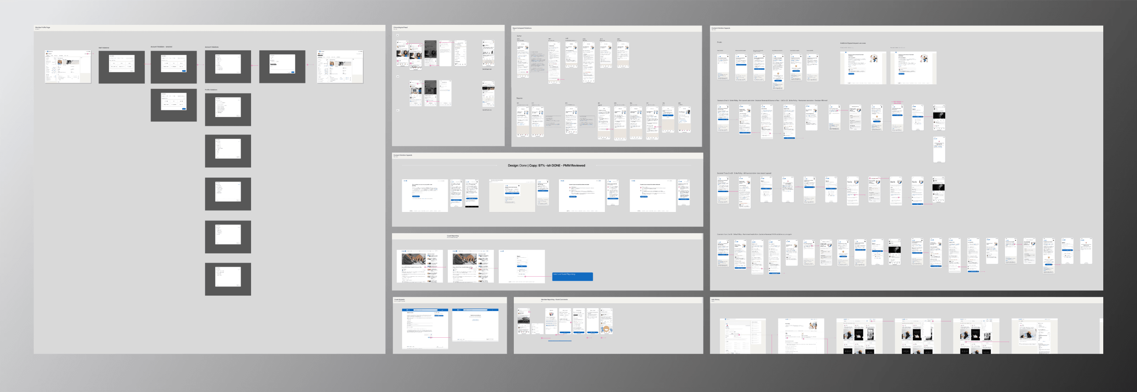Screen dimensions: 1137x392
Task: Select the Member Profile Page section title
Action: point(42,27)
